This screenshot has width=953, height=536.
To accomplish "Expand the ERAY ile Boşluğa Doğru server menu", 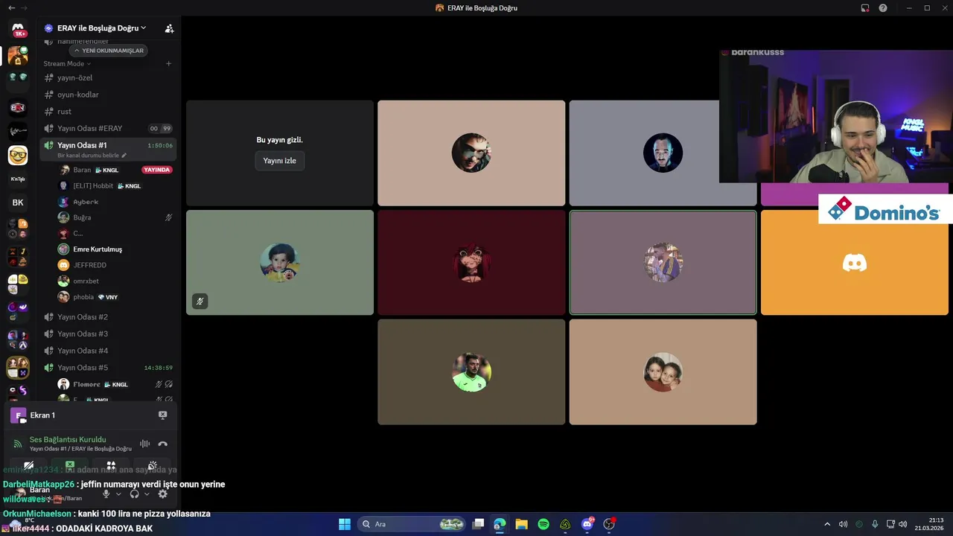I will [101, 28].
